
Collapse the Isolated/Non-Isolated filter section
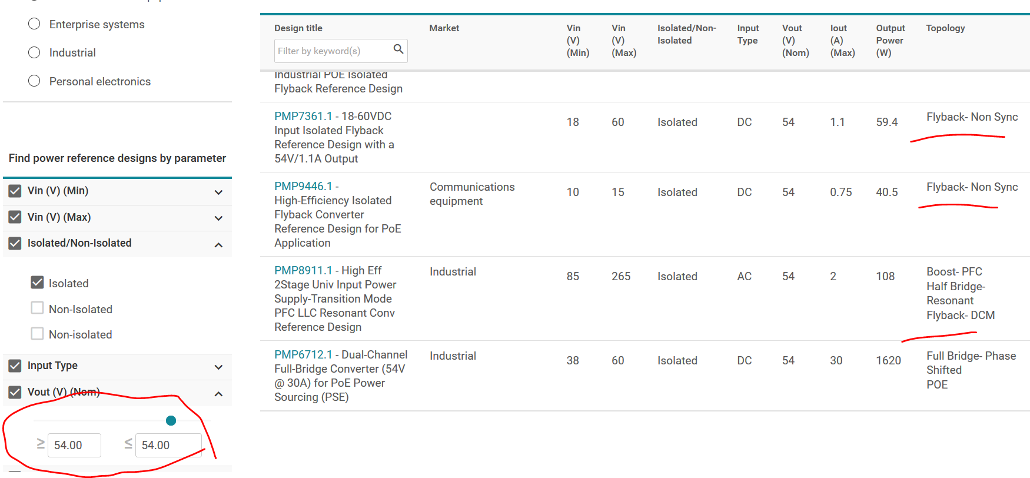[x=218, y=244]
